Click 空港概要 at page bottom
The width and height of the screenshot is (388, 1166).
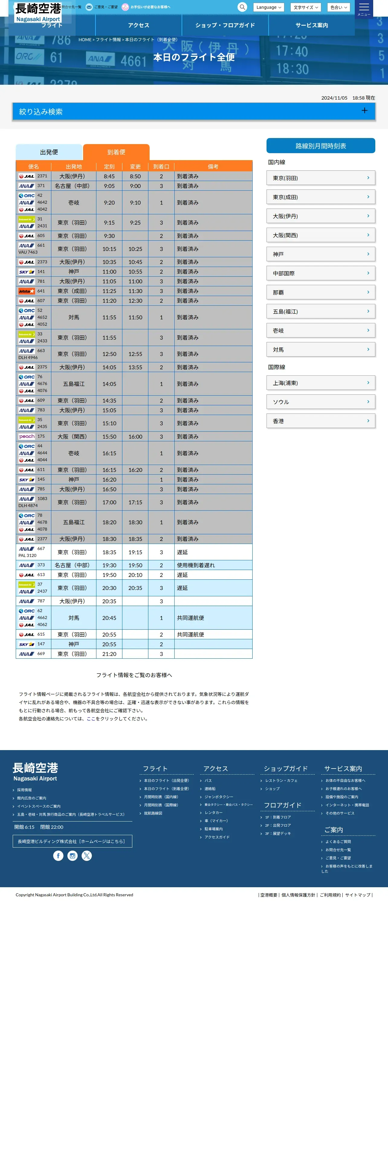pyautogui.click(x=269, y=895)
